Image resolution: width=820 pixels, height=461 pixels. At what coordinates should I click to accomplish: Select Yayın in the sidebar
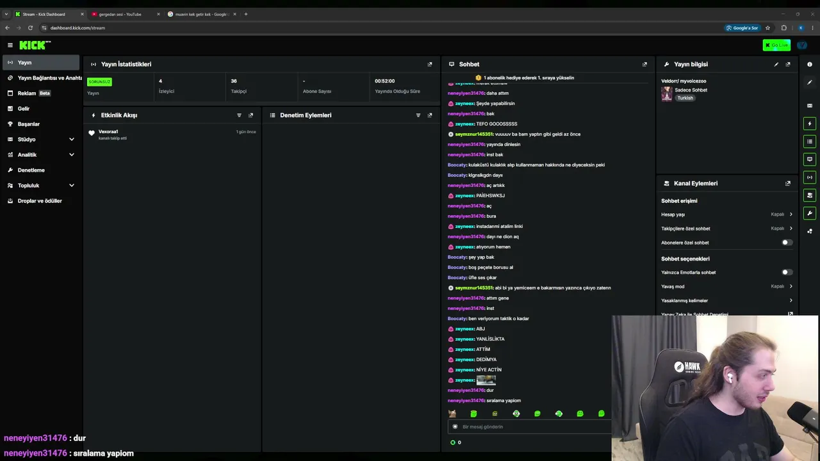pyautogui.click(x=41, y=62)
